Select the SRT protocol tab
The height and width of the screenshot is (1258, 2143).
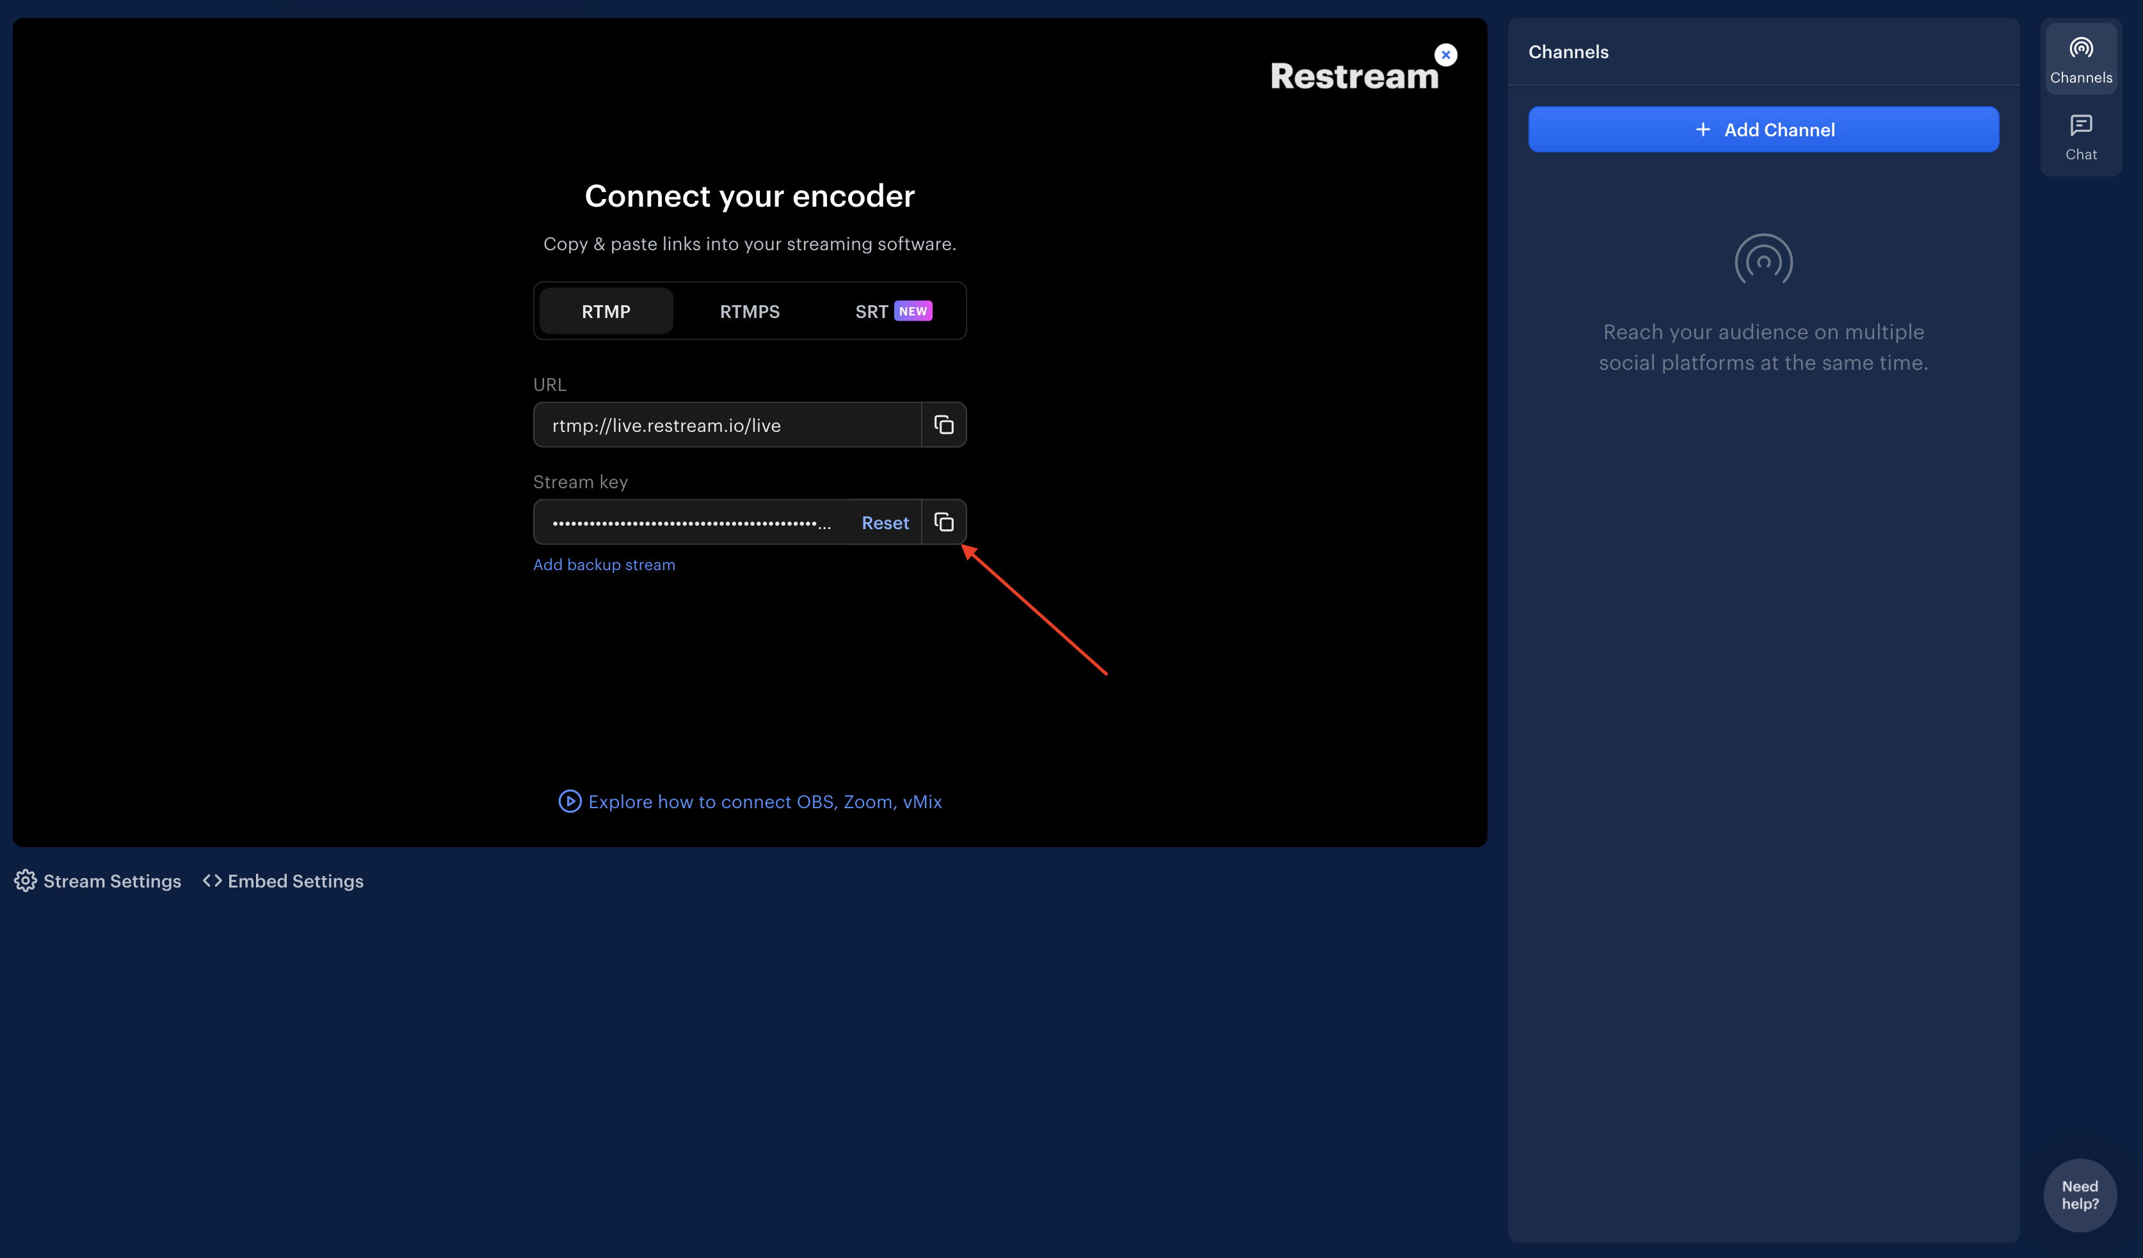coord(871,311)
